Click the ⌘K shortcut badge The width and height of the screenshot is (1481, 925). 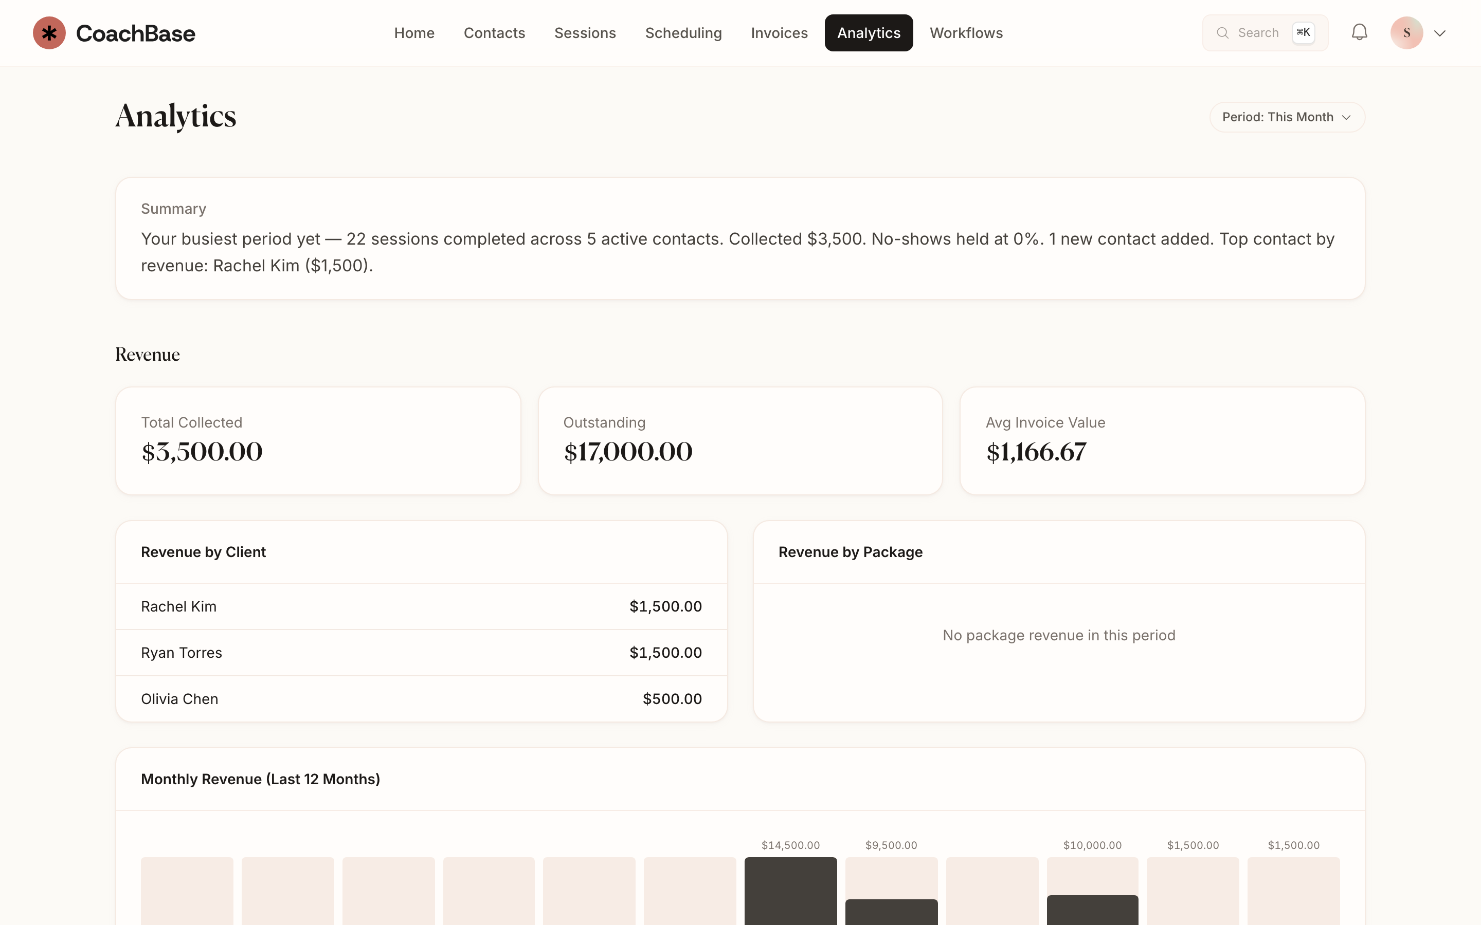coord(1303,32)
